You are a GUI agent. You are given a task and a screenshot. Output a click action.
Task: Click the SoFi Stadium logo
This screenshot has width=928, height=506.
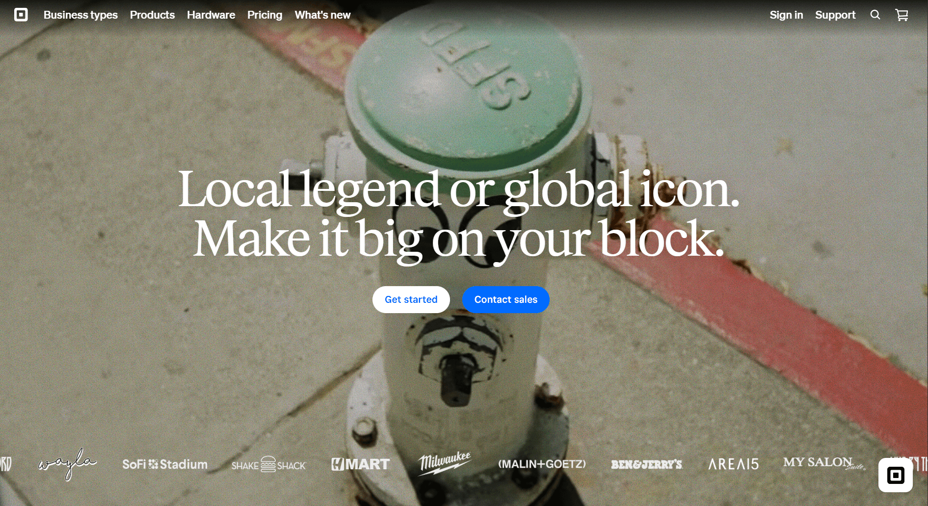pos(165,464)
